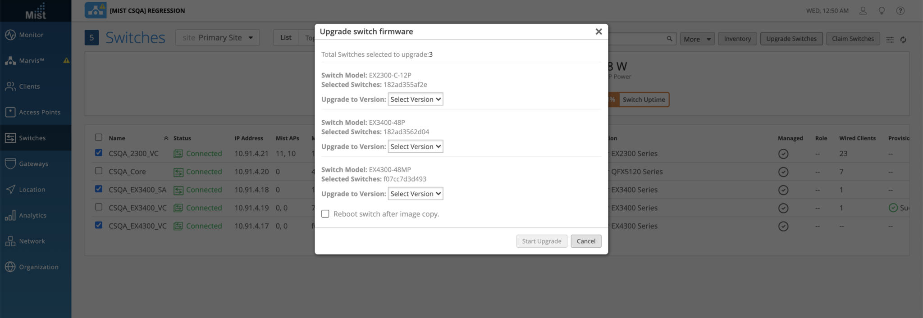Open the Access Points page

click(x=40, y=112)
